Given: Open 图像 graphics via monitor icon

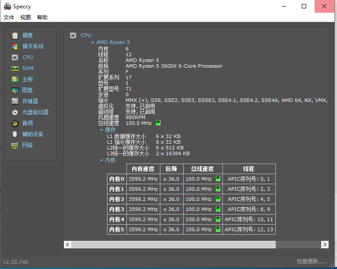Looking at the screenshot, I should [15, 91].
